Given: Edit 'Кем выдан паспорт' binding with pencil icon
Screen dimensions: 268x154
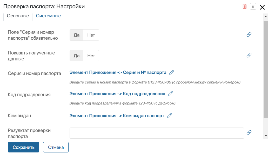Looking at the screenshot, I should point(169,115).
